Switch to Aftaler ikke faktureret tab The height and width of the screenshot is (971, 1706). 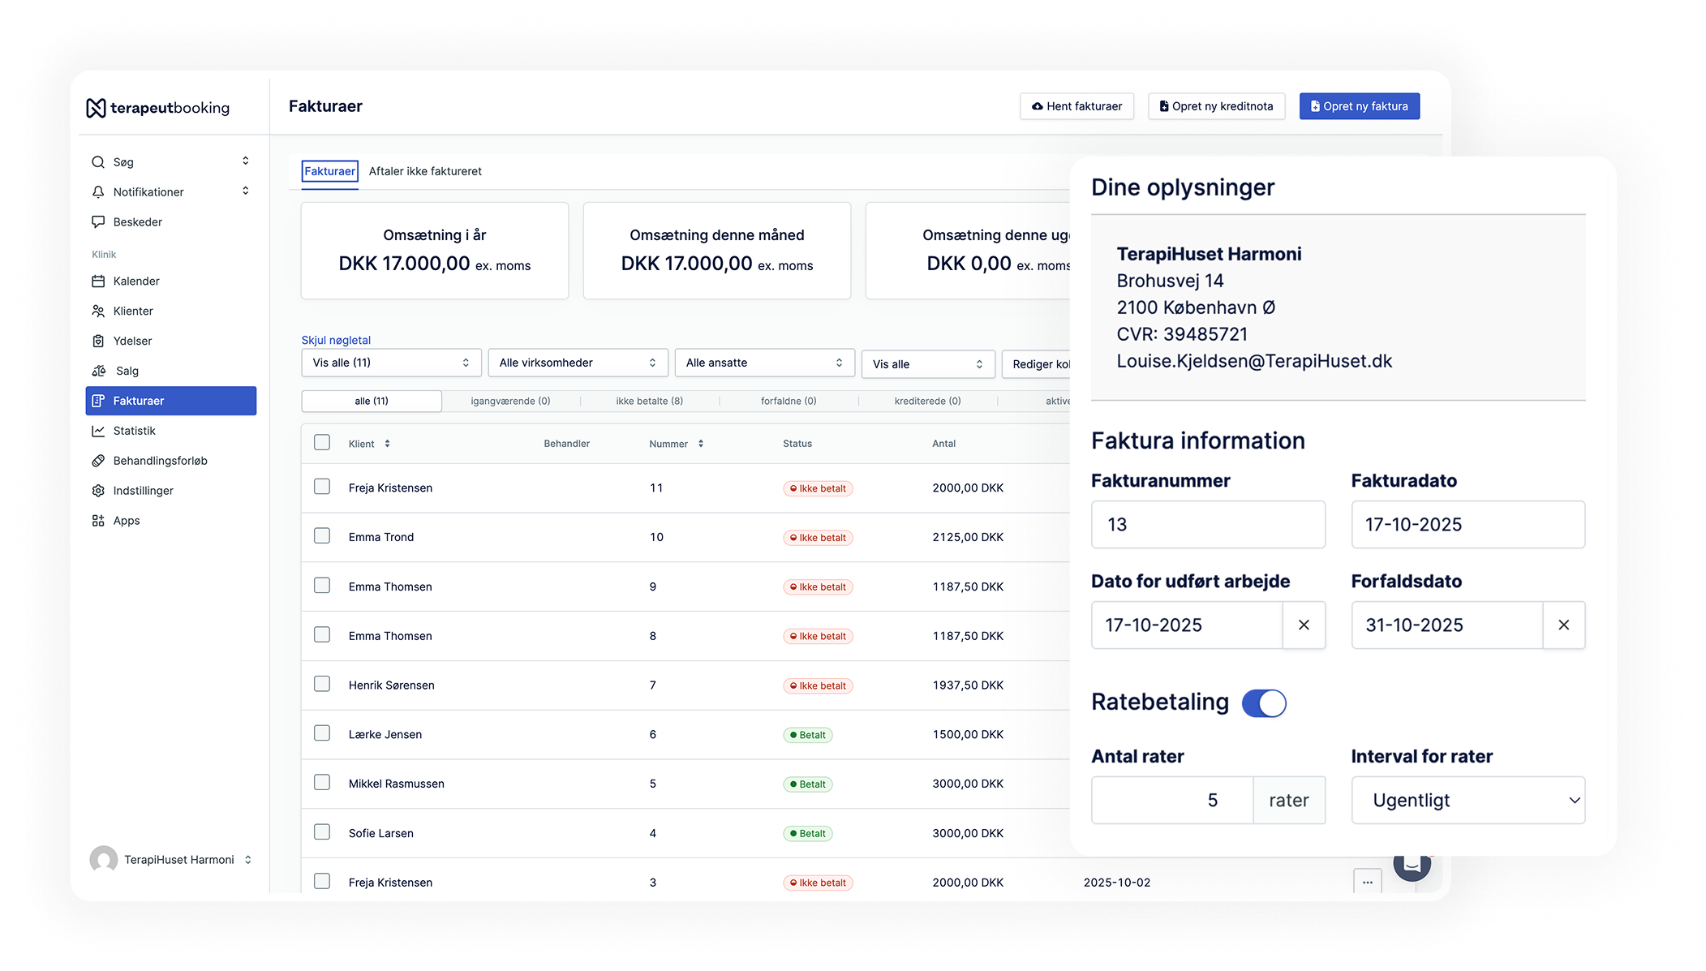425,171
